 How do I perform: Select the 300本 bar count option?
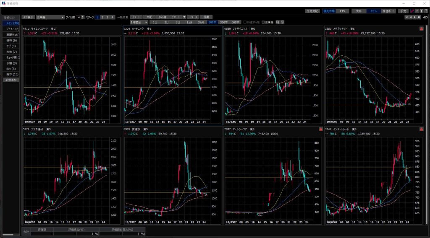[x=224, y=22]
